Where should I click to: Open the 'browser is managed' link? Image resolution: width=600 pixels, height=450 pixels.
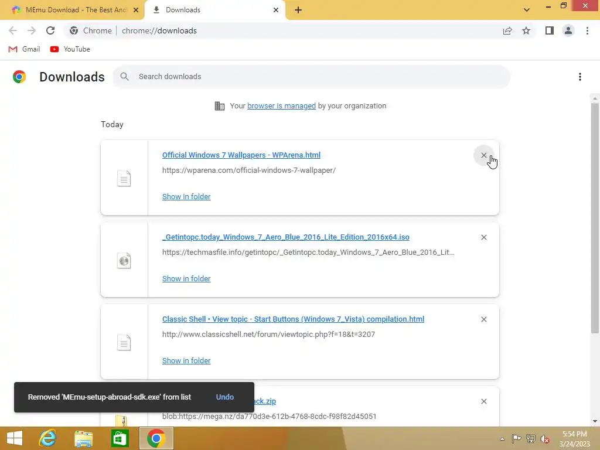pos(281,106)
